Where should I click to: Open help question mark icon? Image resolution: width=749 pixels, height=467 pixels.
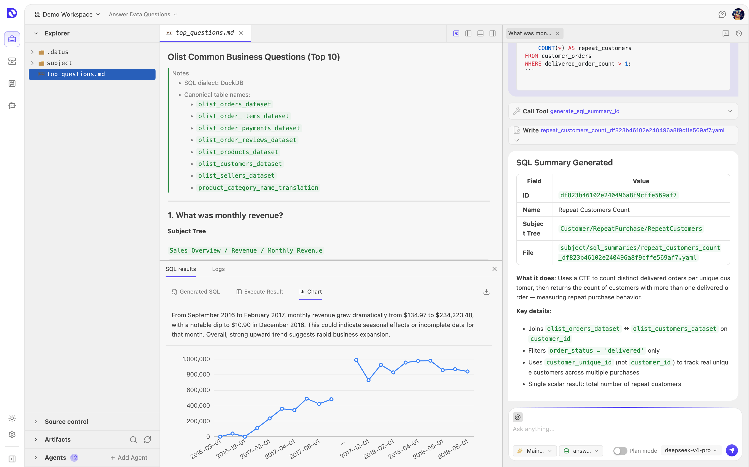[722, 15]
